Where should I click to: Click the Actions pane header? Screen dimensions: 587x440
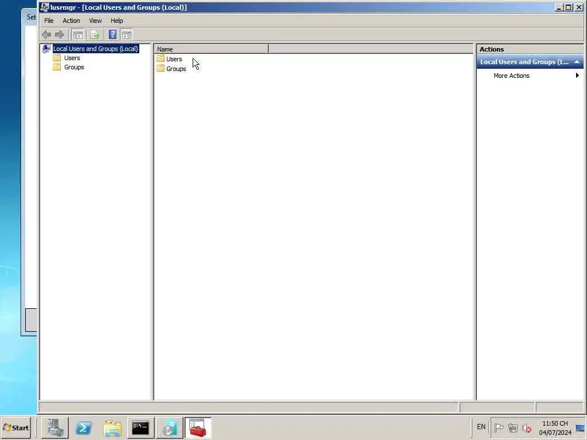tap(530, 49)
